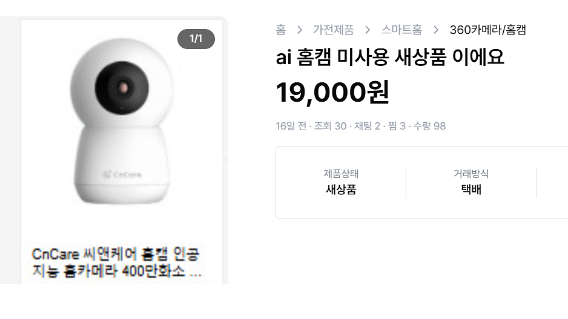Click the 채팅 2 chat count
This screenshot has height=319, width=568.
368,126
